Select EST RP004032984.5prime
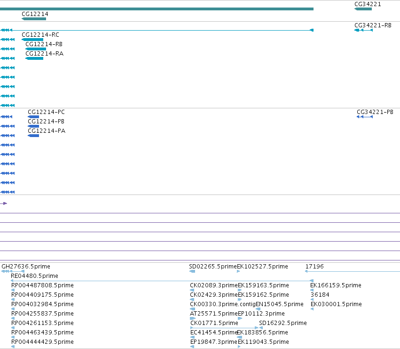400x349 pixels. click(42, 304)
